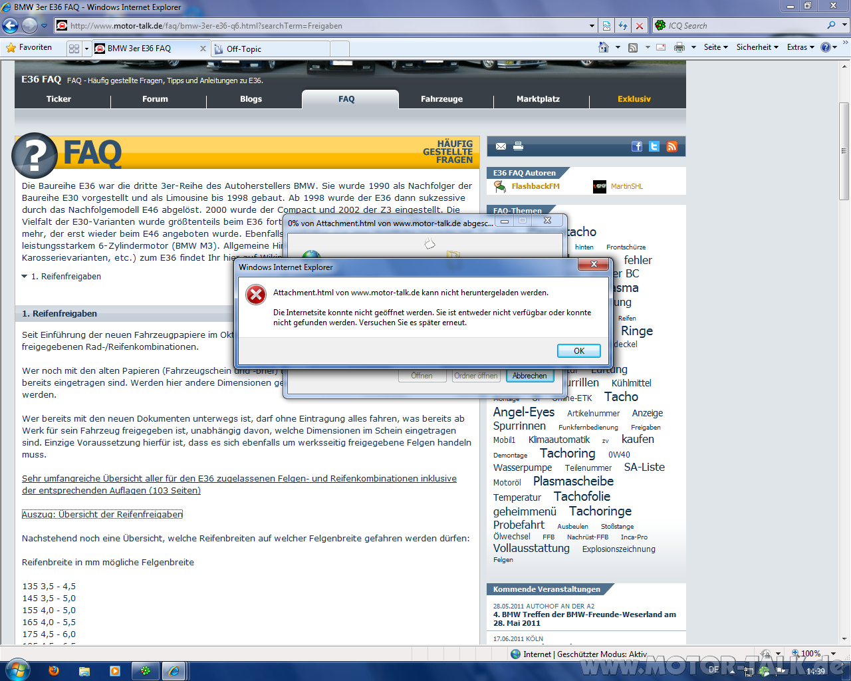Click the print toolbar icon
Screen dimensions: 851x681
pyautogui.click(x=679, y=47)
